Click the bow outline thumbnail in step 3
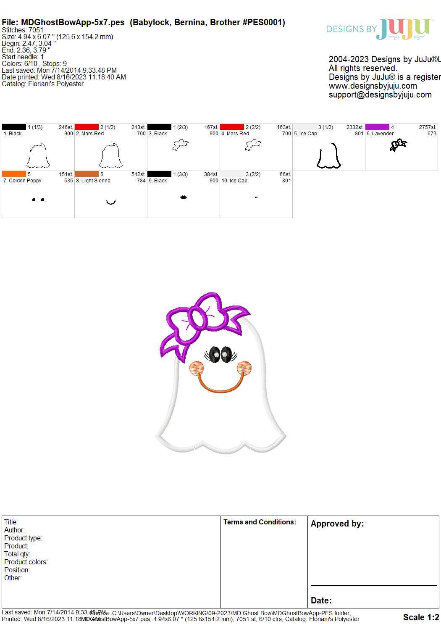Screen dimensions: 441x624 tap(181, 145)
